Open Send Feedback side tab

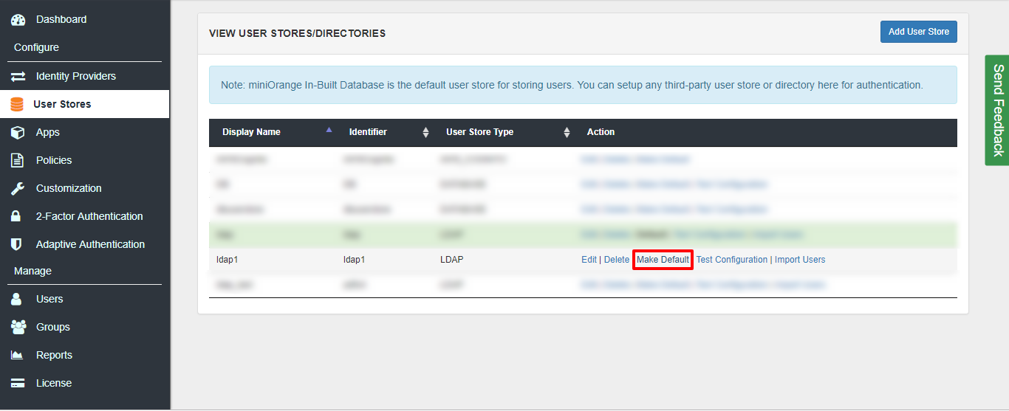coord(997,110)
